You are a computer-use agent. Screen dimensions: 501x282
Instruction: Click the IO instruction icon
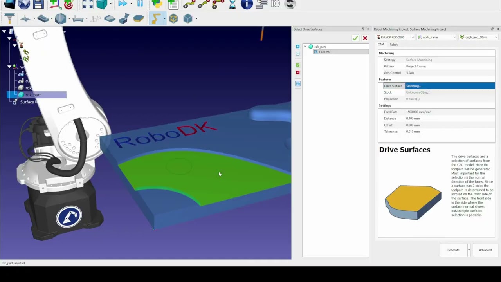276,4
